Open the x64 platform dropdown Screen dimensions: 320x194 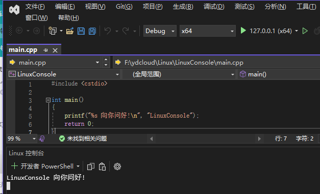[207, 31]
